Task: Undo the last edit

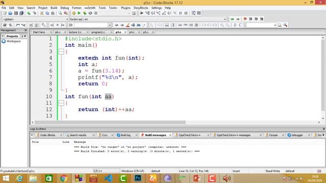Action: pos(29,13)
